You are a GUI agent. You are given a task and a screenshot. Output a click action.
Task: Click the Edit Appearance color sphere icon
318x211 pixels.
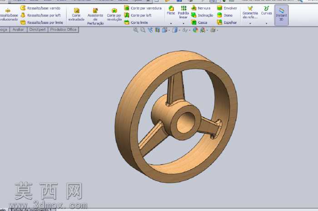(x=195, y=30)
